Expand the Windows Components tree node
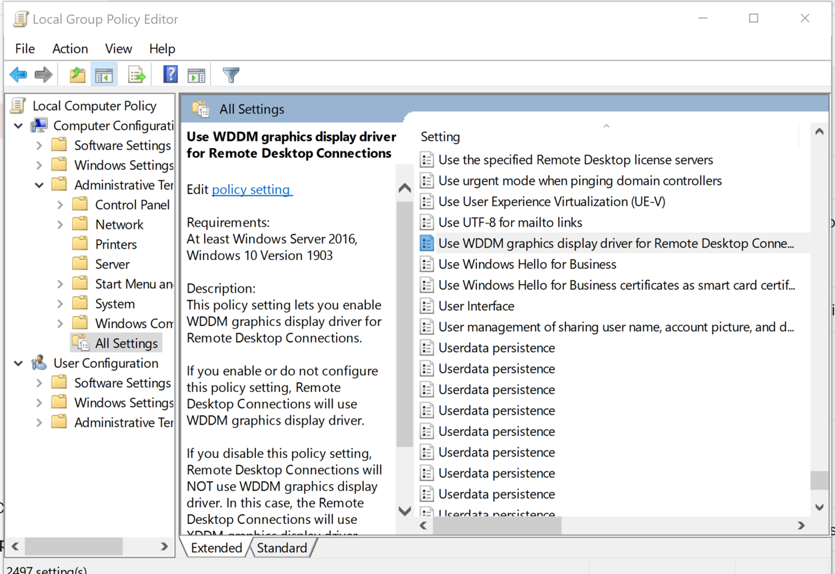The width and height of the screenshot is (835, 574). click(x=60, y=323)
